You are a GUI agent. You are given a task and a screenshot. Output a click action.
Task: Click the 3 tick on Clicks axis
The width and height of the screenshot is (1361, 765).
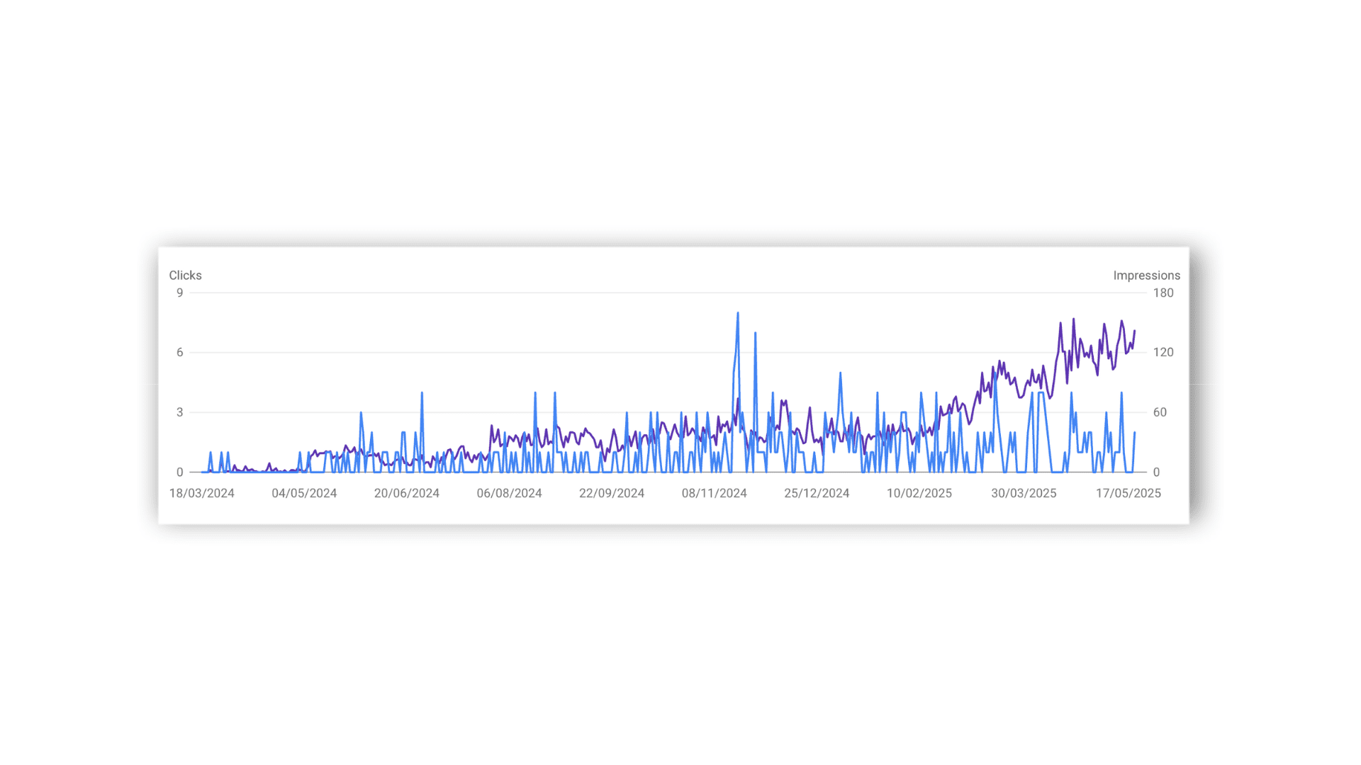coord(180,412)
